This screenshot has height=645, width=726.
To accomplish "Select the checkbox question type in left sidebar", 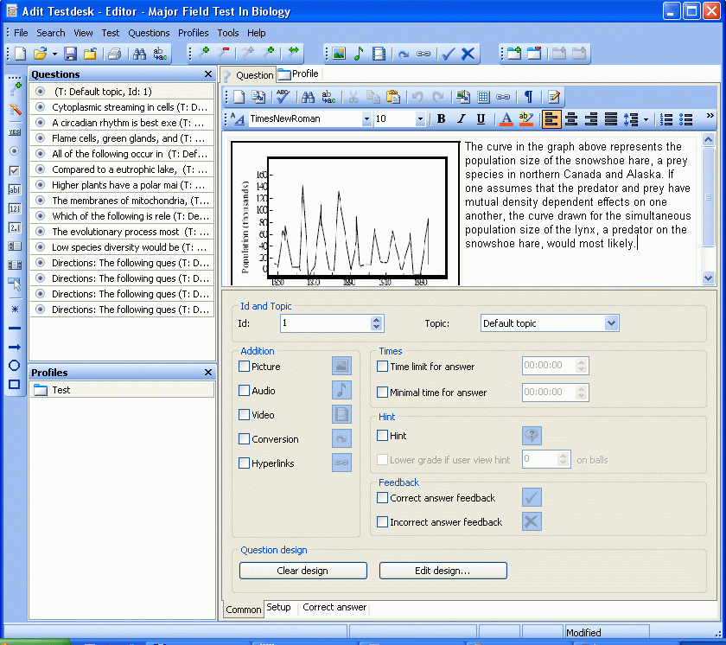I will [15, 170].
